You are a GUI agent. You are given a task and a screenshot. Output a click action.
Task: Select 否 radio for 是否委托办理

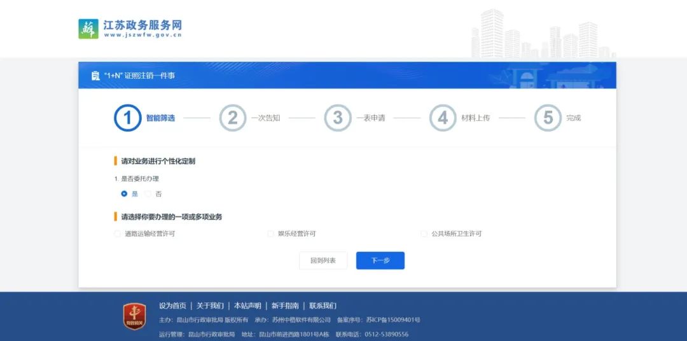click(148, 193)
